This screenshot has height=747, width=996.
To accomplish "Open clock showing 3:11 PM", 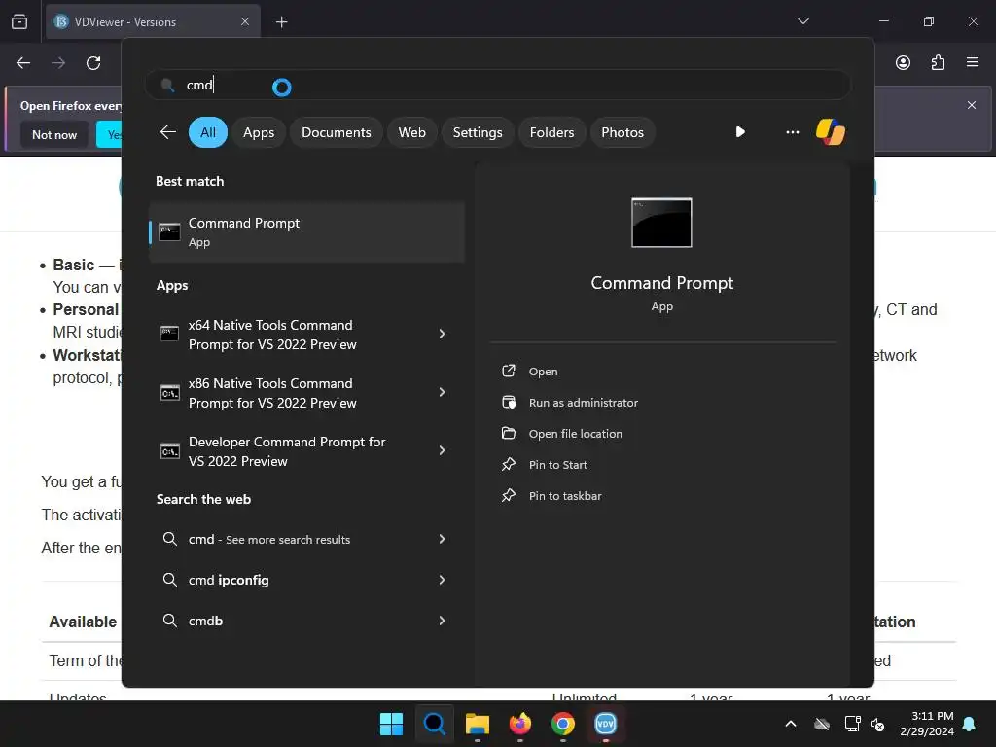I will pos(926,724).
